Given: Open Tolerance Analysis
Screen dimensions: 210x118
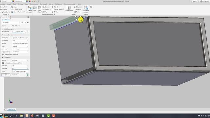Looking at the screenshot, I should pyautogui.click(x=86, y=10).
